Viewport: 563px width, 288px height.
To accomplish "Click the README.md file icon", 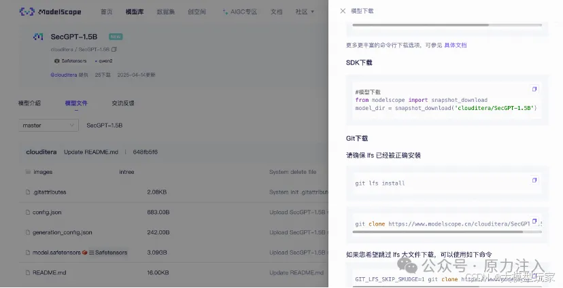I will (x=28, y=272).
